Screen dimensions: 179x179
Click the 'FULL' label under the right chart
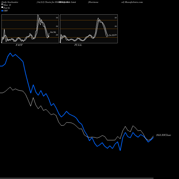78,45
